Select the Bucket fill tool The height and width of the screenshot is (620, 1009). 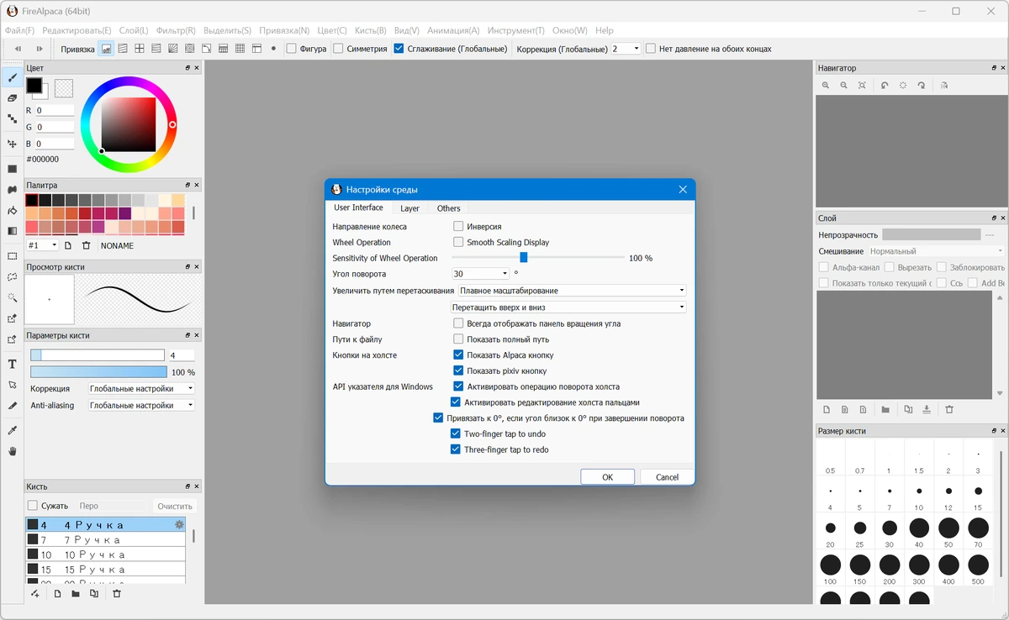pos(12,210)
